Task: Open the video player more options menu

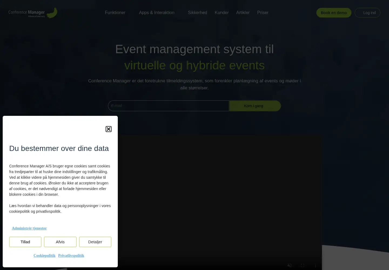Action: point(315,265)
